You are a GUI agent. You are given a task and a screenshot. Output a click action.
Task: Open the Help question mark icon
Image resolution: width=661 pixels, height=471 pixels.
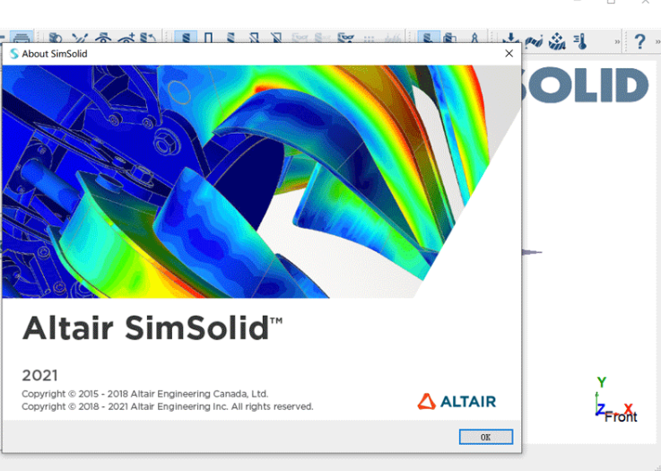click(639, 41)
